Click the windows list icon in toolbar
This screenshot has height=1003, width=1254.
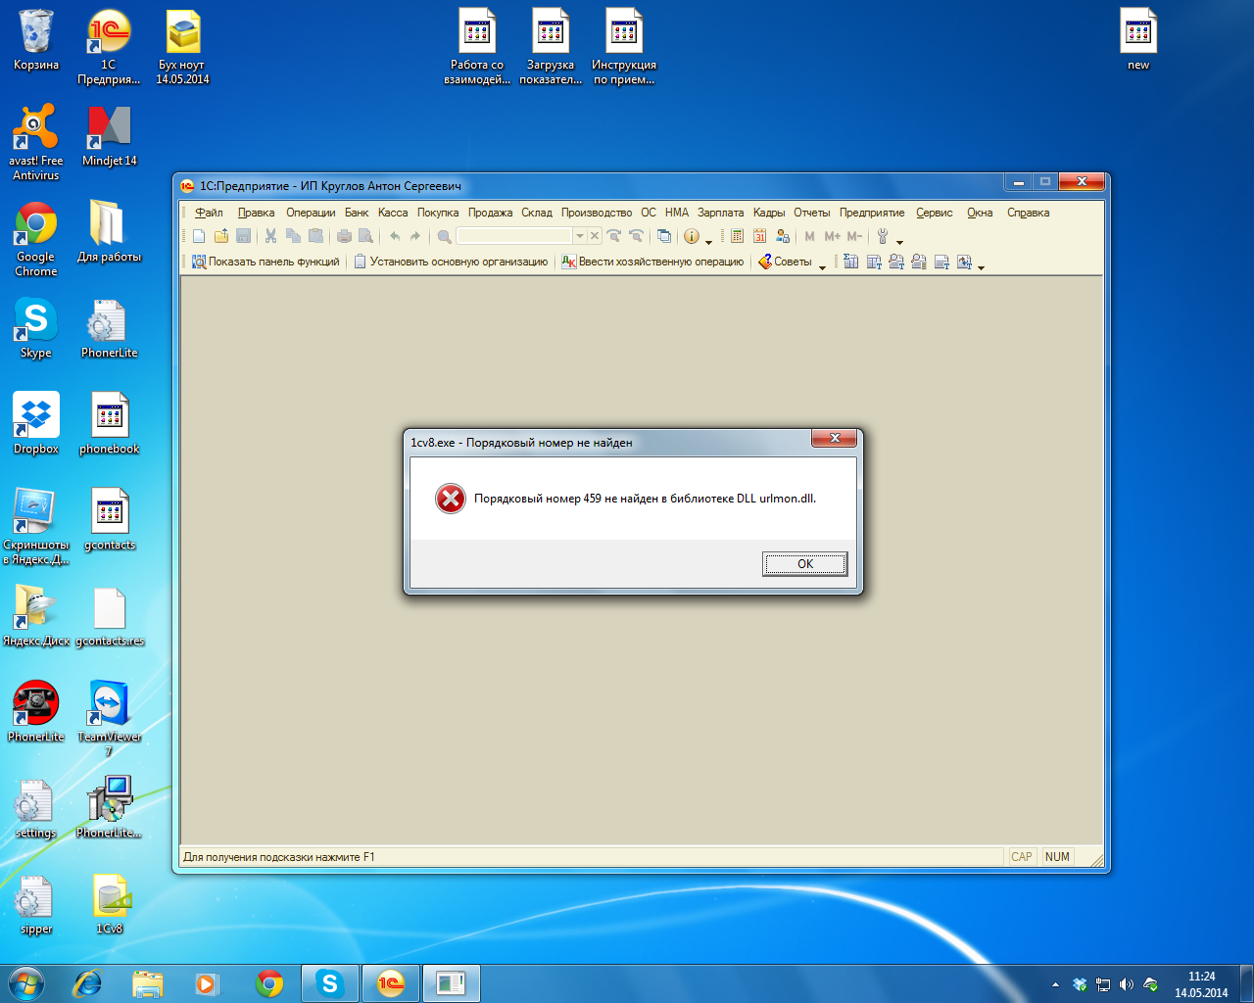[663, 236]
